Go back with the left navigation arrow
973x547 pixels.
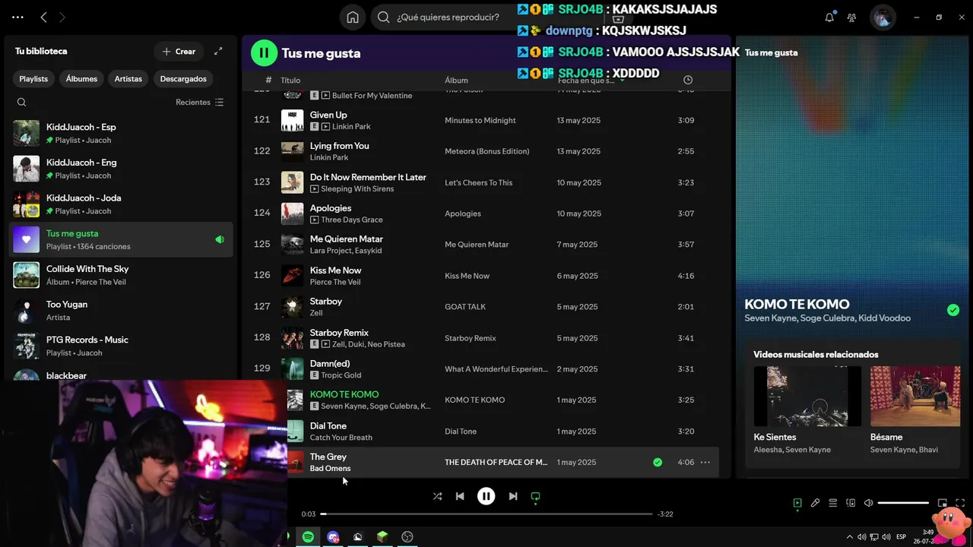click(x=43, y=17)
